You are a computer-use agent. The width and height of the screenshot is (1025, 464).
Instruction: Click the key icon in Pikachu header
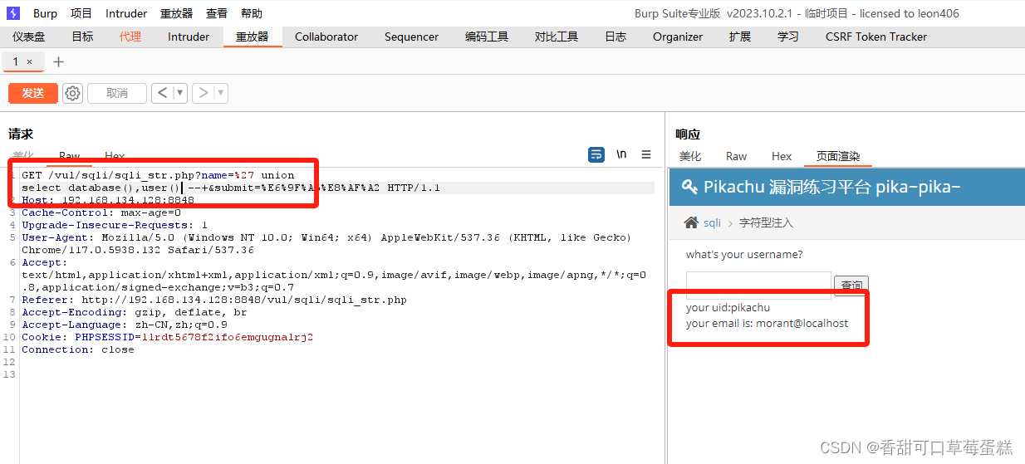[689, 187]
